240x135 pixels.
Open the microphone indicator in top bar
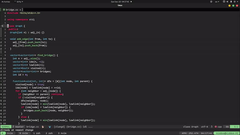231,2
